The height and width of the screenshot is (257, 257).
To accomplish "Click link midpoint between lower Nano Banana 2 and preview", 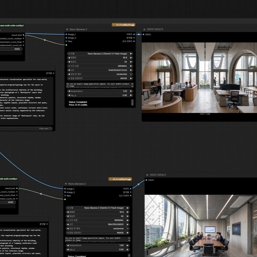I will [x=139, y=184].
